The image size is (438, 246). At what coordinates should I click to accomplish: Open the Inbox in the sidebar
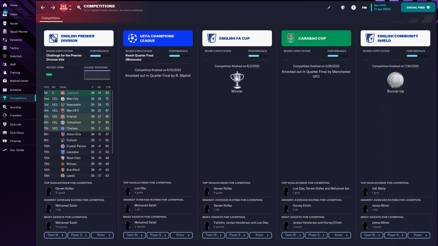pos(18,14)
